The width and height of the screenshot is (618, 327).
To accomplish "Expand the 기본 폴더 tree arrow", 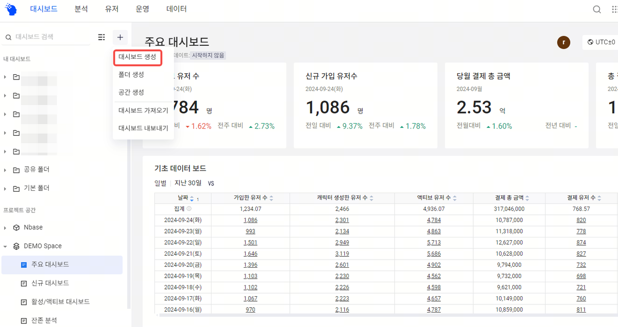I will (5, 188).
